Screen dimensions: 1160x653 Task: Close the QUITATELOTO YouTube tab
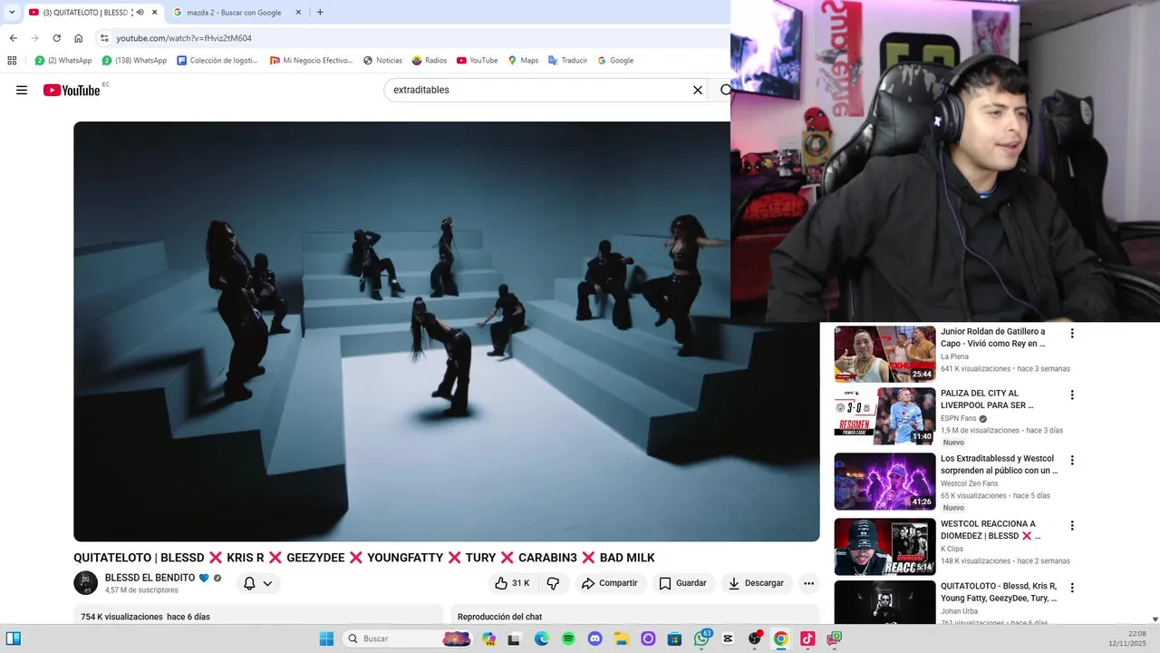(x=155, y=13)
